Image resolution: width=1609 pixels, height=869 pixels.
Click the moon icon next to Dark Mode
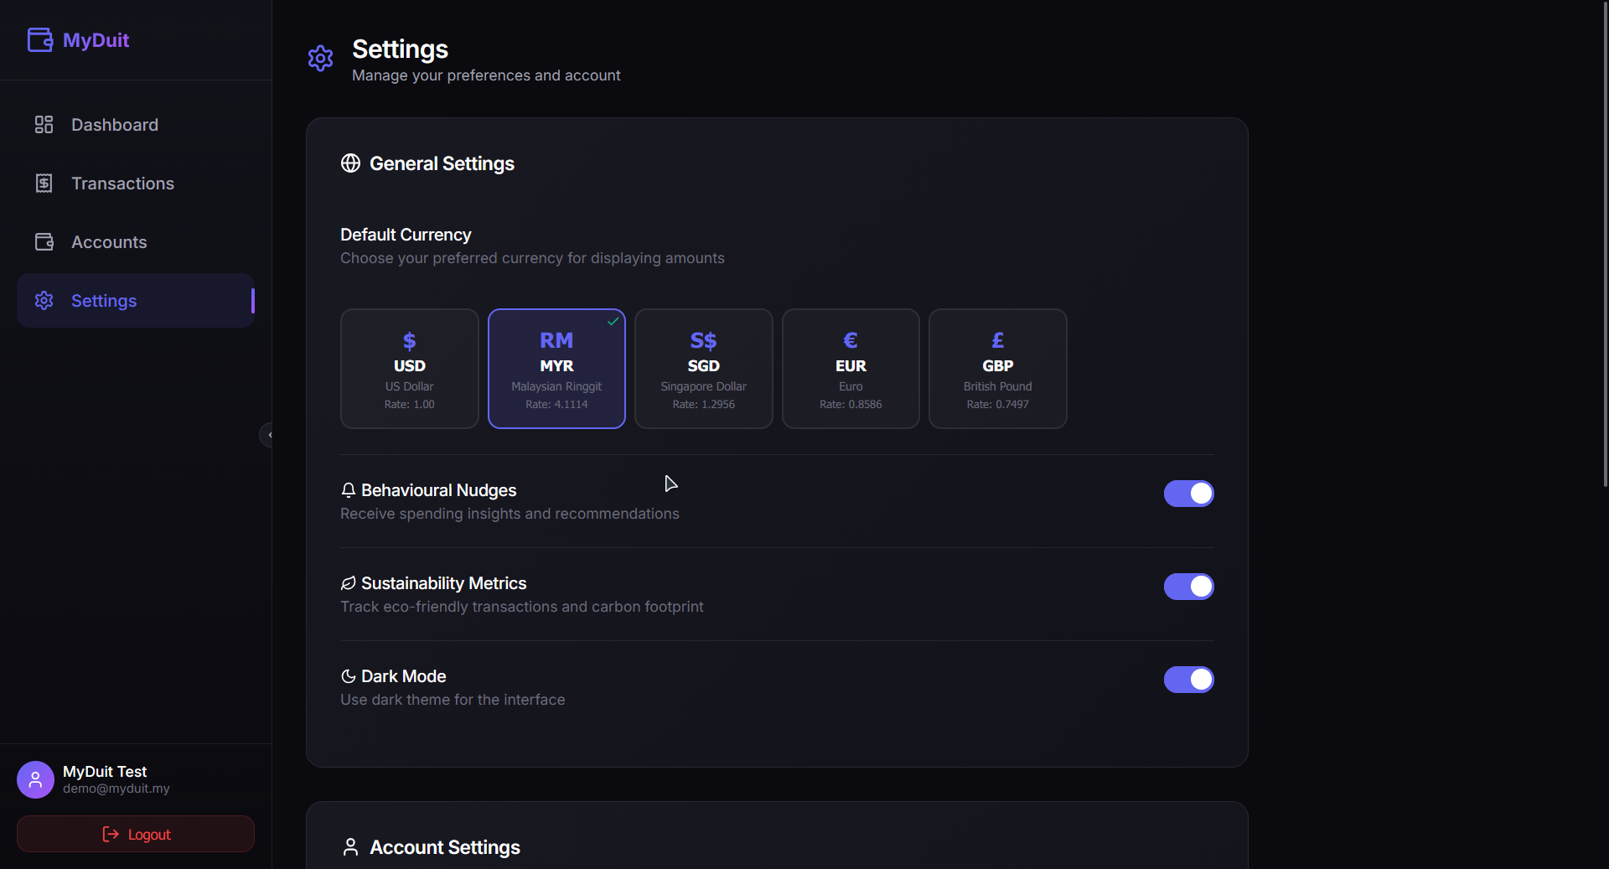point(347,676)
